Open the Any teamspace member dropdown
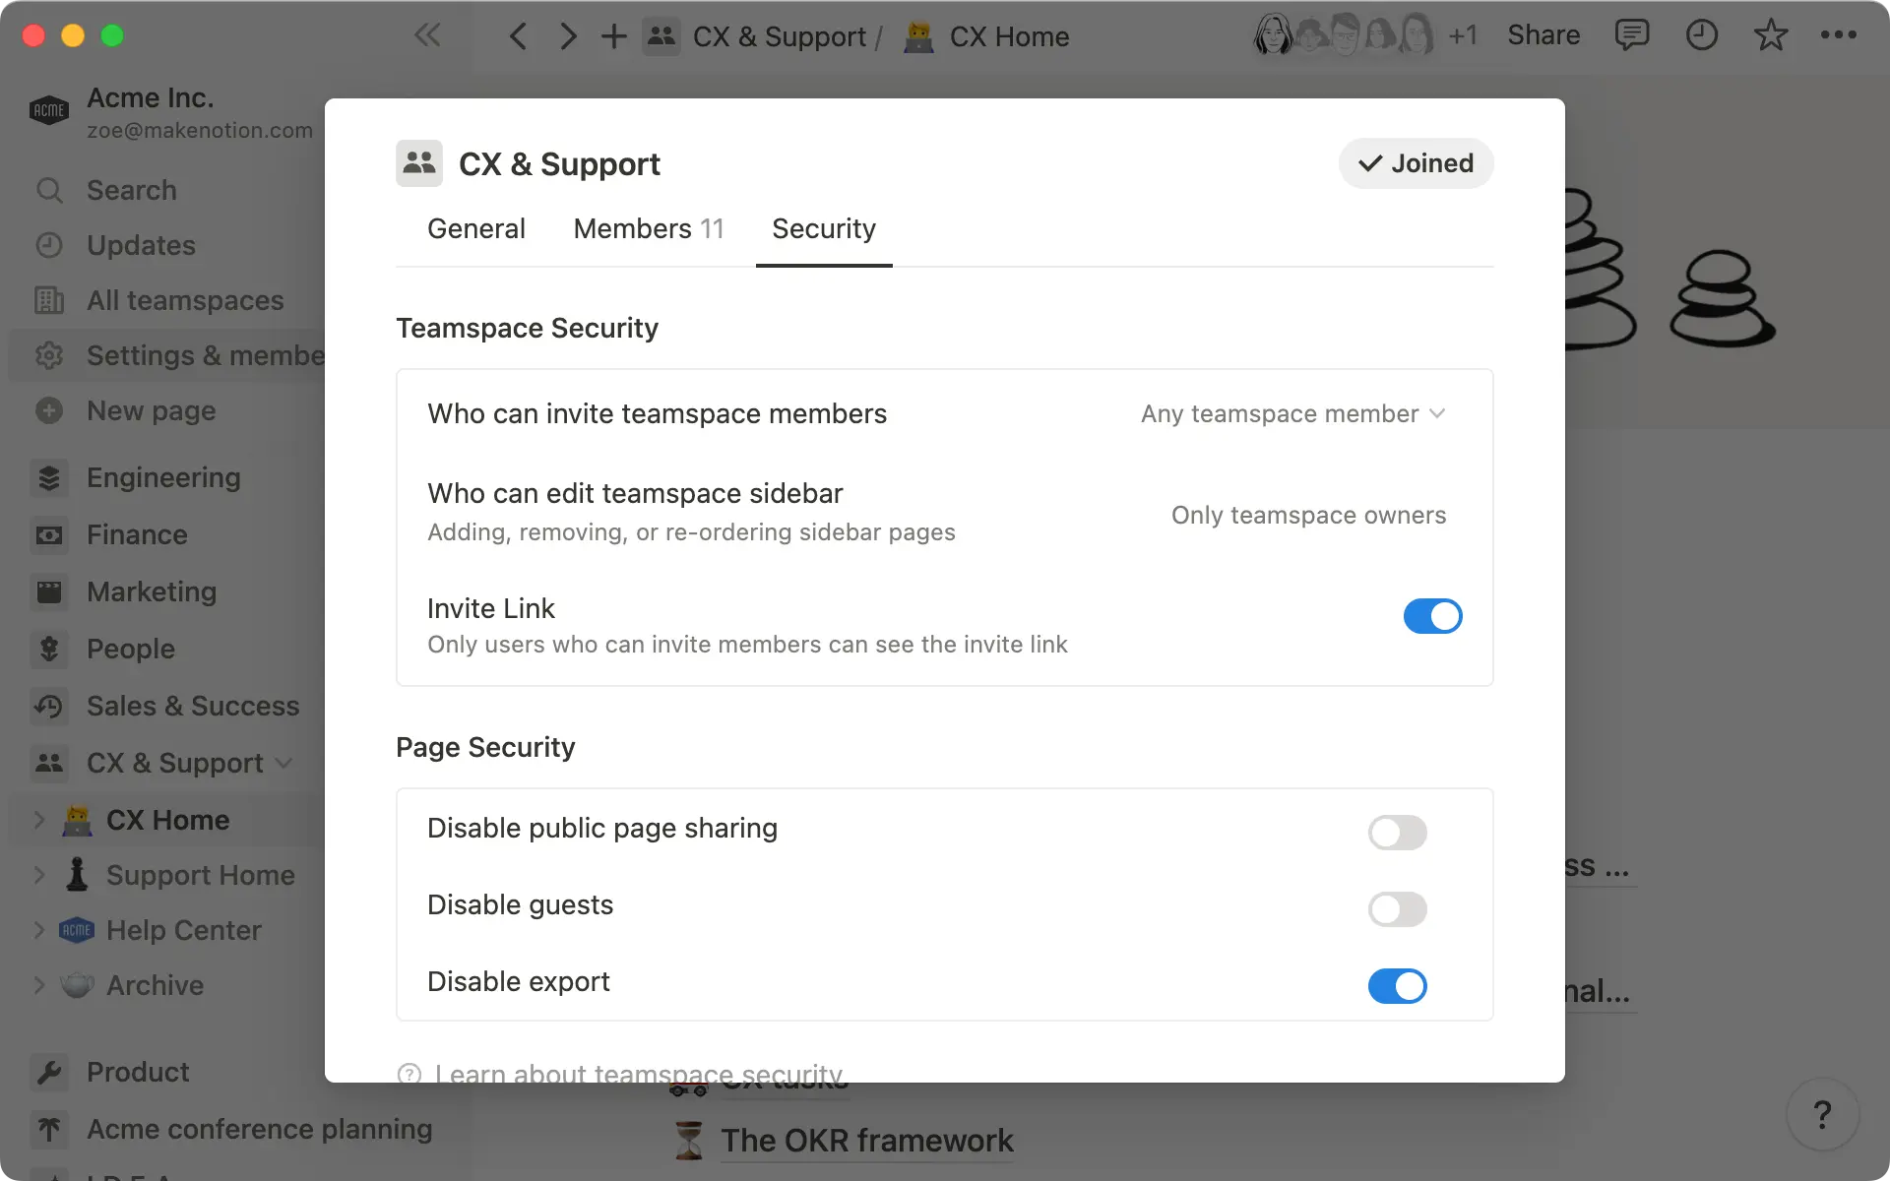The width and height of the screenshot is (1890, 1181). 1292,413
